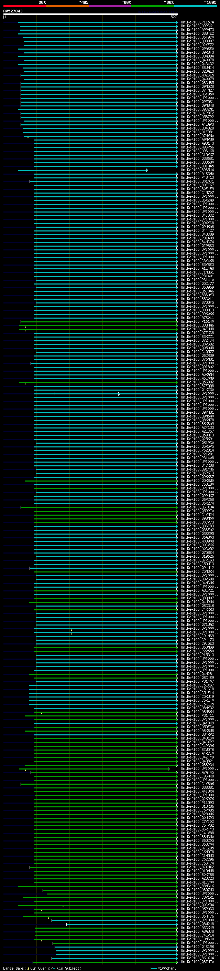The width and height of the screenshot is (220, 971).
Task: Open hit UniRef100_Q6FX34
Action: coord(197,507)
